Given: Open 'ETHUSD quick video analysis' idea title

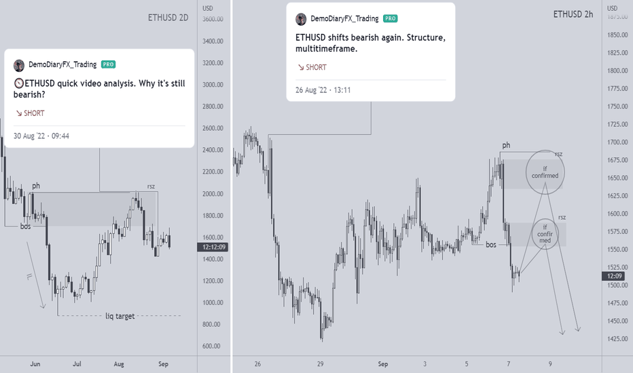Looking at the screenshot, I should [x=99, y=89].
